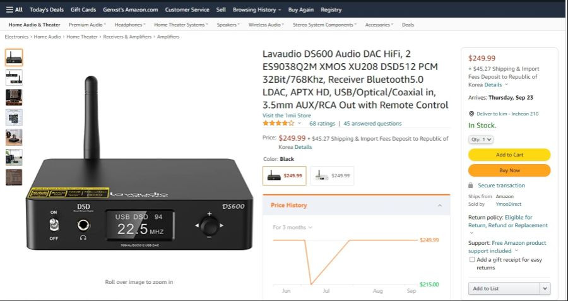Open Free Amazon product support link
This screenshot has height=301, width=568.
click(x=507, y=247)
